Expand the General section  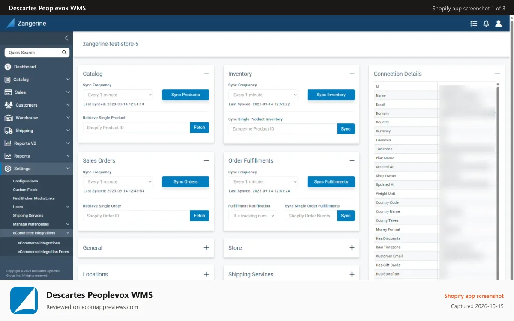click(x=206, y=248)
